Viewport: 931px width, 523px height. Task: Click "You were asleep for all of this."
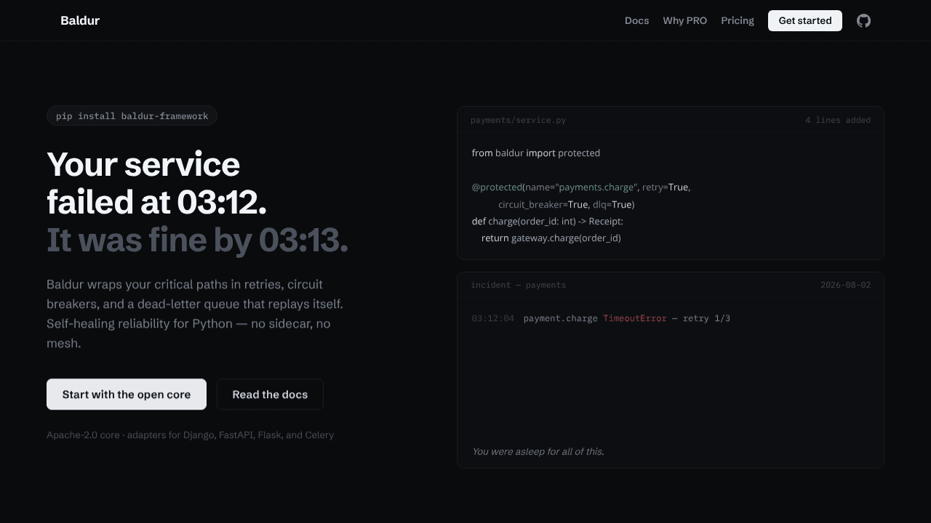coord(538,452)
